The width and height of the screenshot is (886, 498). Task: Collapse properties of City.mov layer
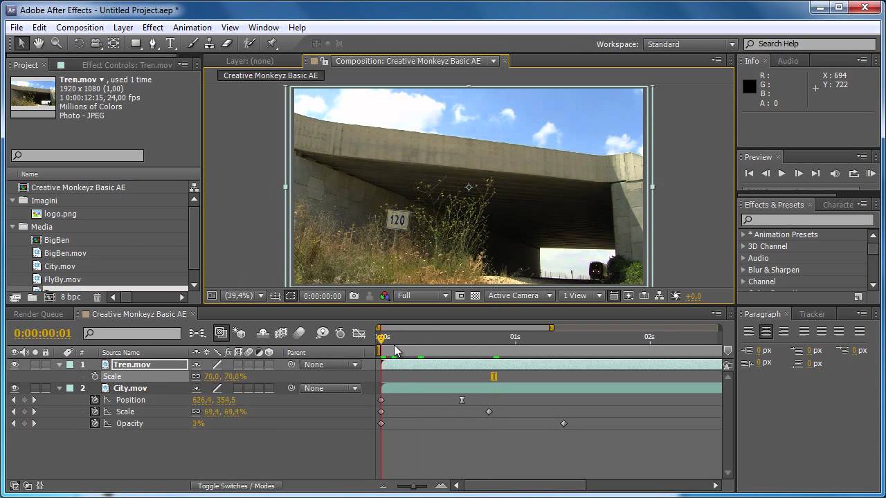click(60, 388)
